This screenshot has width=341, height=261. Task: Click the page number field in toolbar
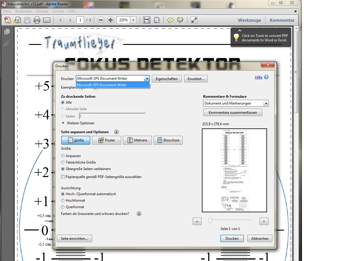click(x=80, y=20)
